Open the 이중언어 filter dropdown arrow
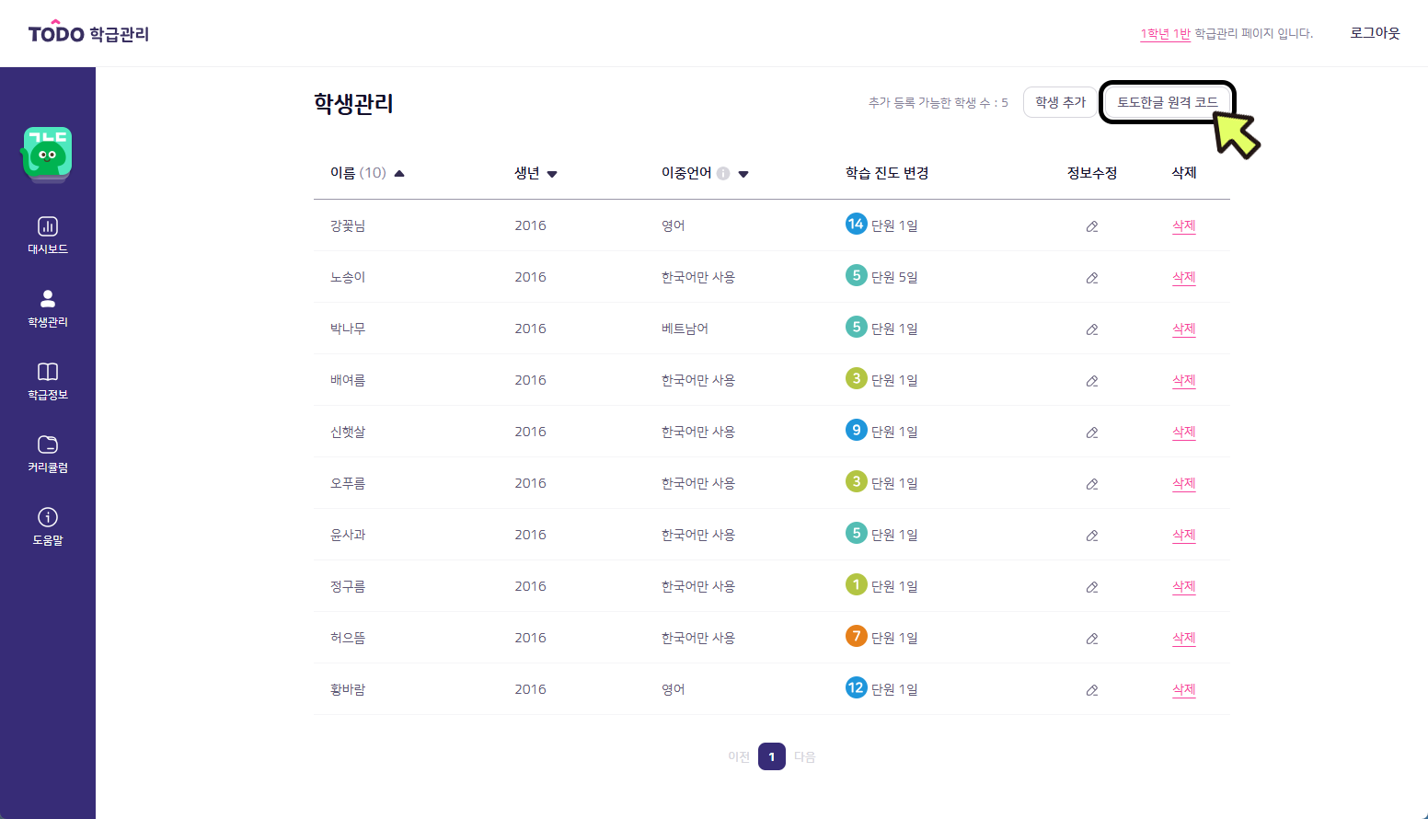 point(743,174)
